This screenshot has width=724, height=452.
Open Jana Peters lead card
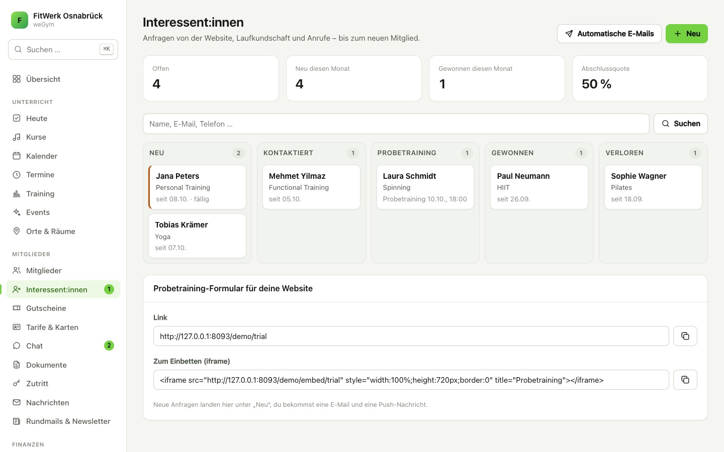[197, 187]
